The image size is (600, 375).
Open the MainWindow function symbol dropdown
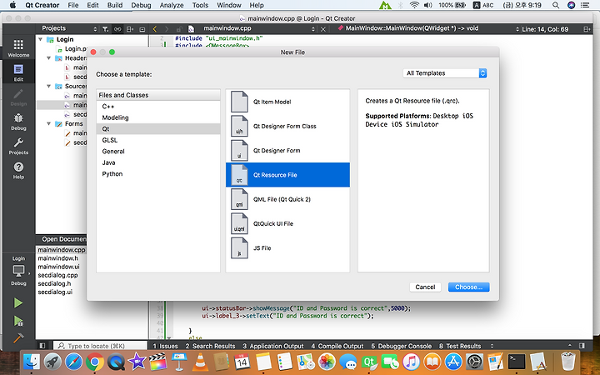[x=428, y=28]
